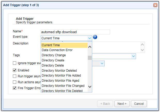Viewport: 160px width, 112px height.
Task: Toggle the Enabled checkbox
Action: click(15, 70)
